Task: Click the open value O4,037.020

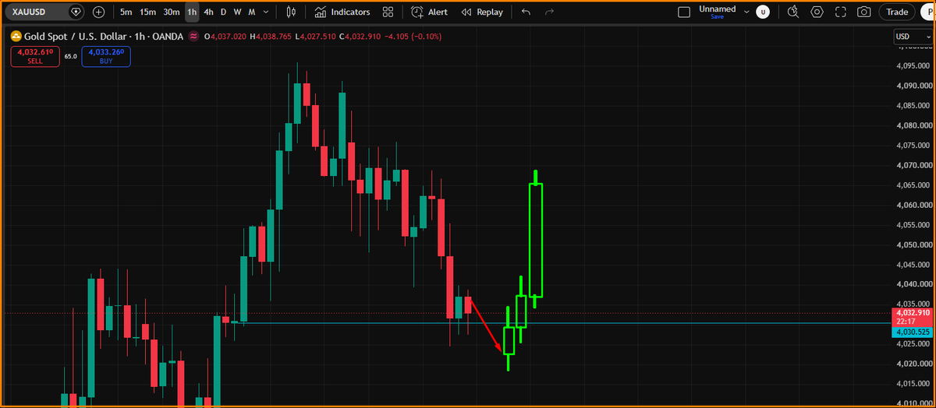Action: [225, 36]
